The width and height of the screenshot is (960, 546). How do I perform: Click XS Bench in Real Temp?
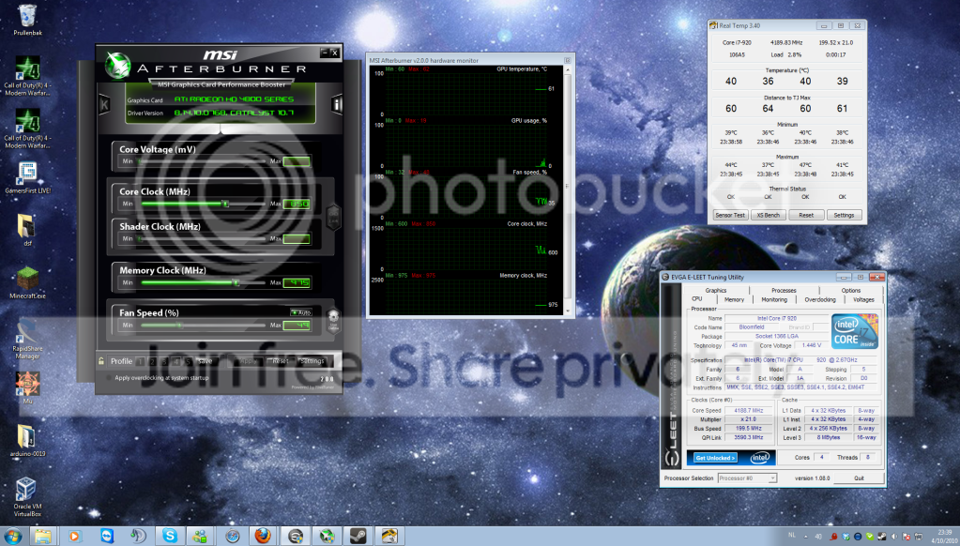(x=768, y=215)
